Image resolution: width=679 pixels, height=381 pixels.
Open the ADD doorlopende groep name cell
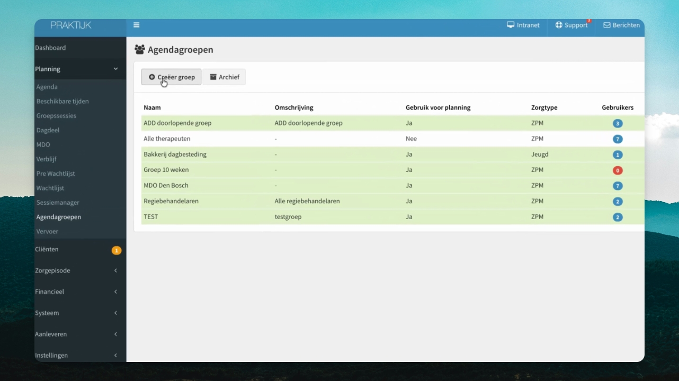[x=177, y=123]
